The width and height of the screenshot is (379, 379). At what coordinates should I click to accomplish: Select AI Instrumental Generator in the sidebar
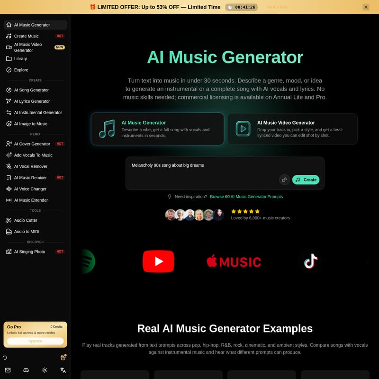35,112
